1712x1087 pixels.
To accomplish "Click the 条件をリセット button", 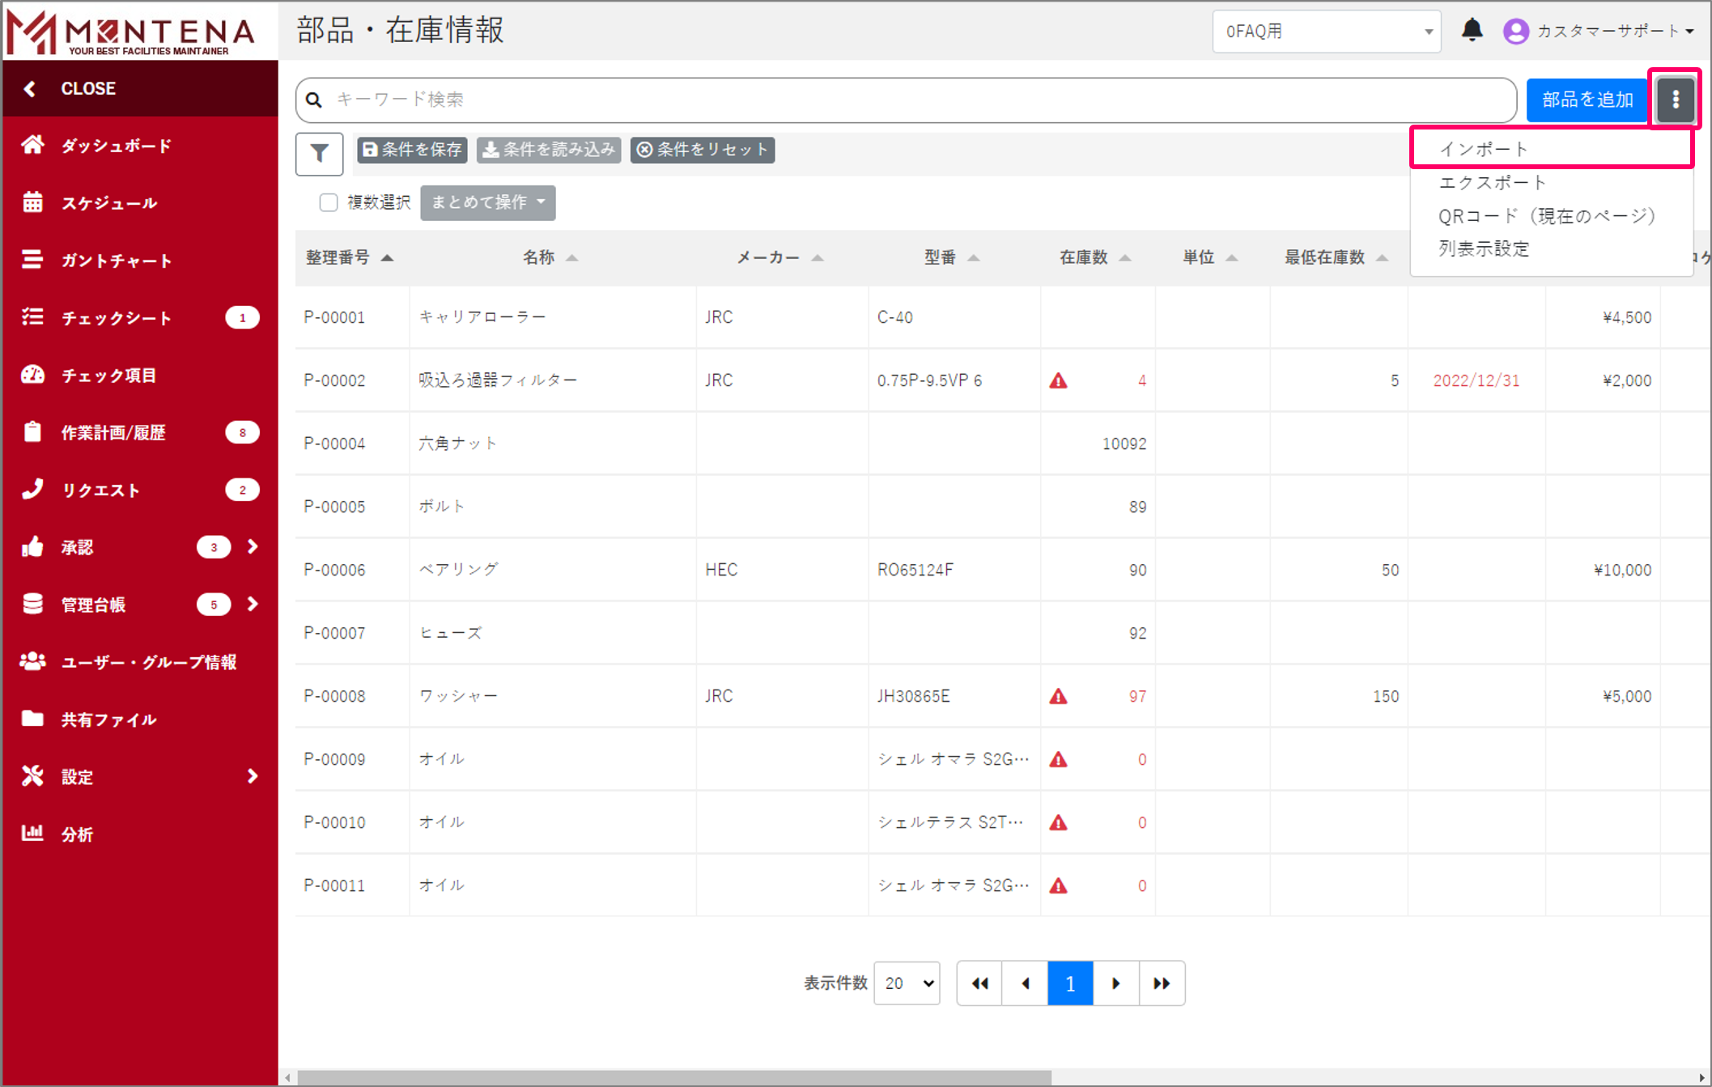I will click(702, 150).
